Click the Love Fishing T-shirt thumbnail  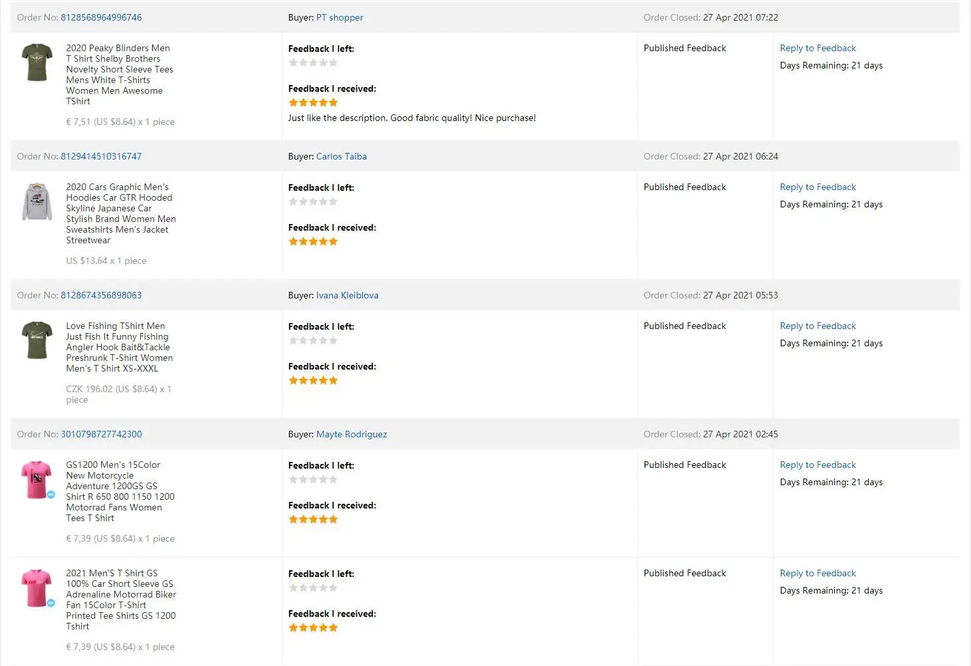[37, 340]
